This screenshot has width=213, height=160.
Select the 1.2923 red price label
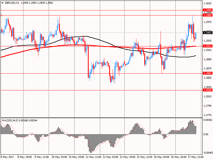pos(208,46)
